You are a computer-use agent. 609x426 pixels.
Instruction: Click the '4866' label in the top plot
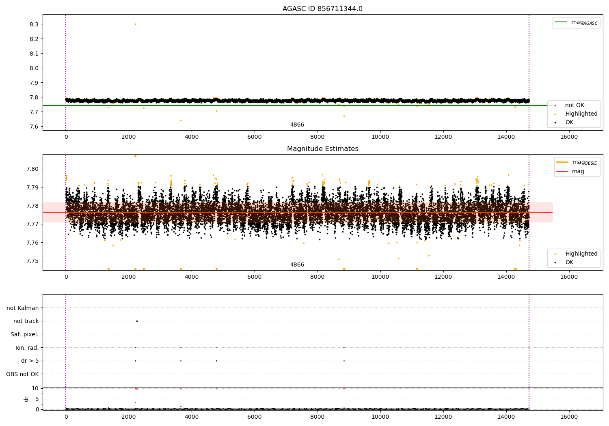[297, 125]
